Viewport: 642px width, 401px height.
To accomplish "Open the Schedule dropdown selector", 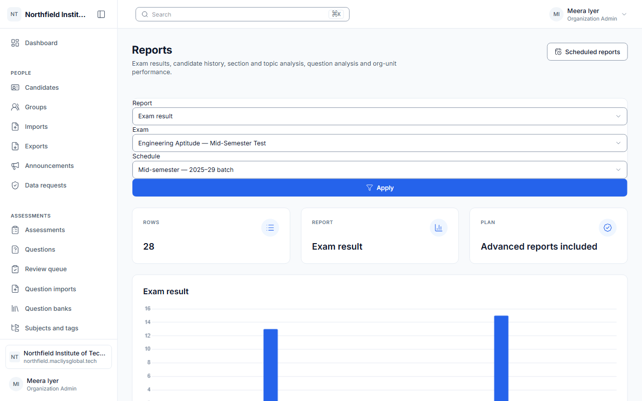I will tap(380, 170).
